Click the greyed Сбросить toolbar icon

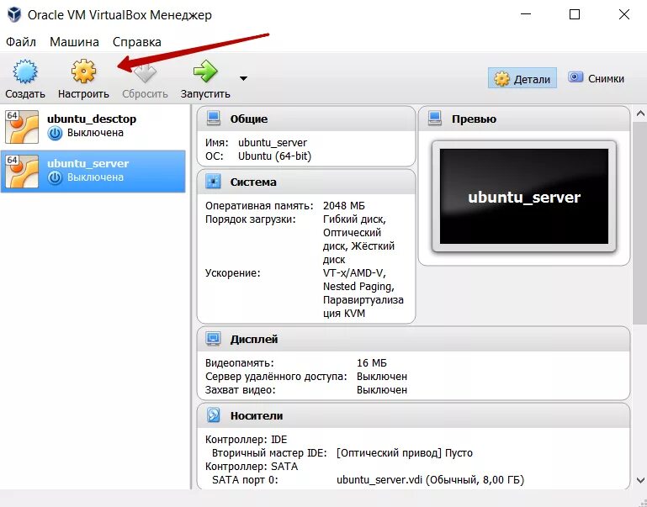pos(146,71)
